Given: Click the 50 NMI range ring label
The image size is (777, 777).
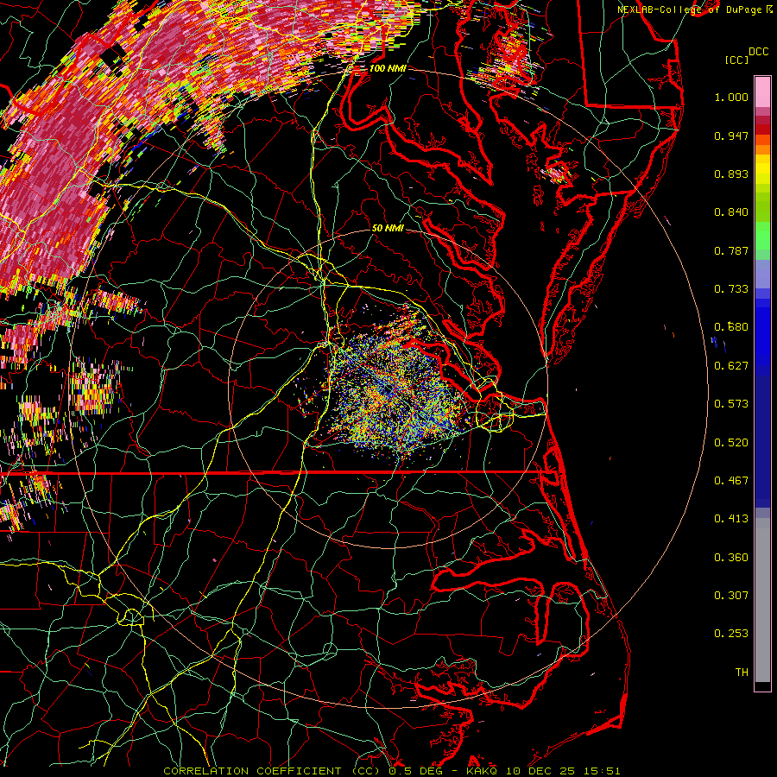Looking at the screenshot, I should coord(388,229).
